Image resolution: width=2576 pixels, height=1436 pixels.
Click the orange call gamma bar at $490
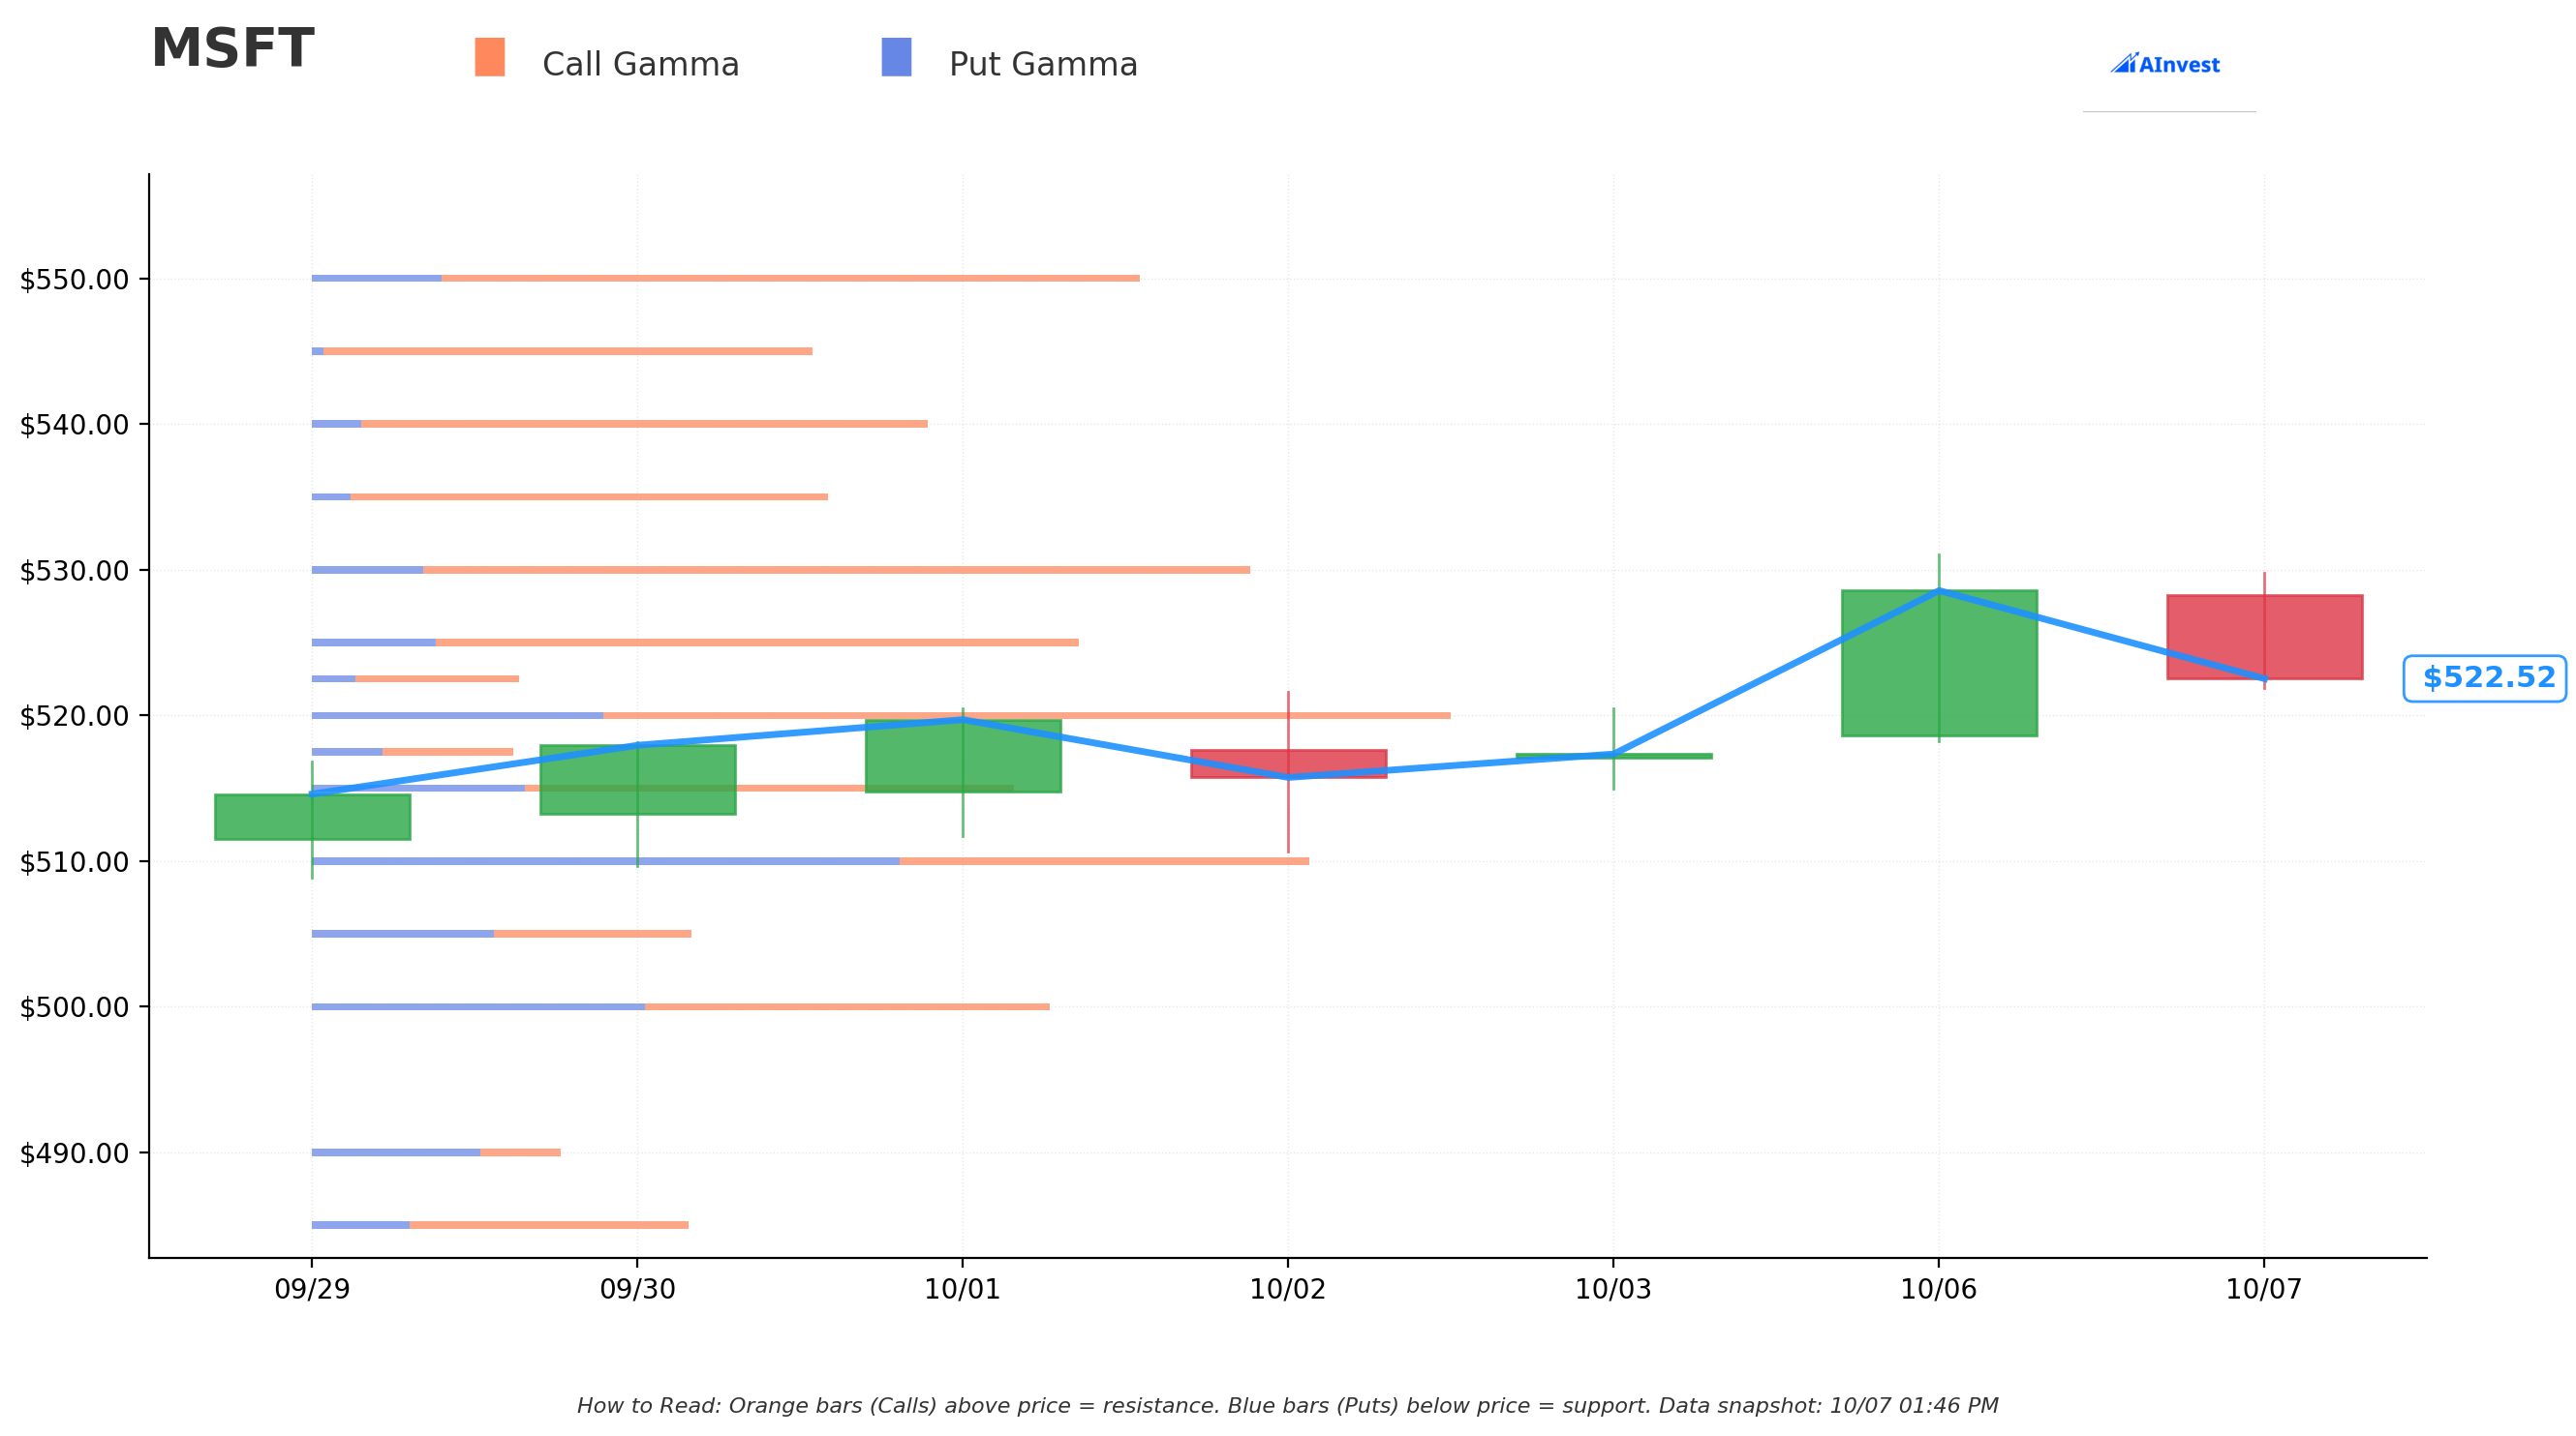521,1152
